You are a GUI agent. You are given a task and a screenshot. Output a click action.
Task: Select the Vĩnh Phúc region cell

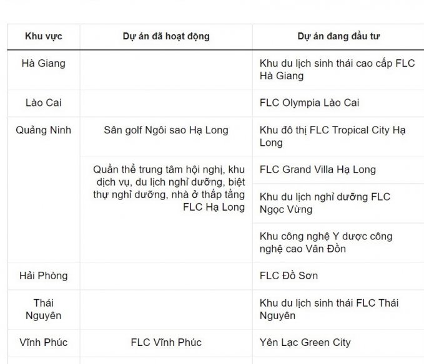pos(44,342)
